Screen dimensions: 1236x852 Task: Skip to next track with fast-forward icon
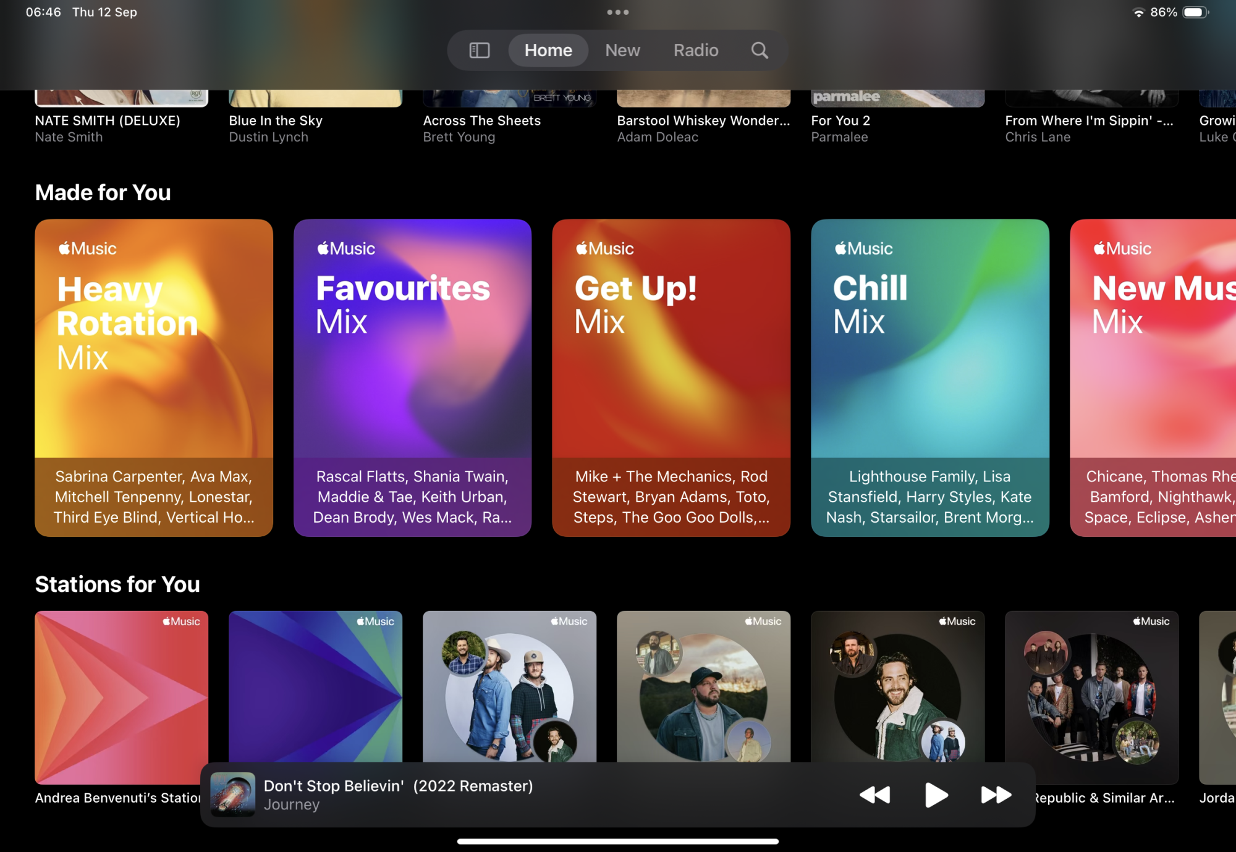(996, 795)
